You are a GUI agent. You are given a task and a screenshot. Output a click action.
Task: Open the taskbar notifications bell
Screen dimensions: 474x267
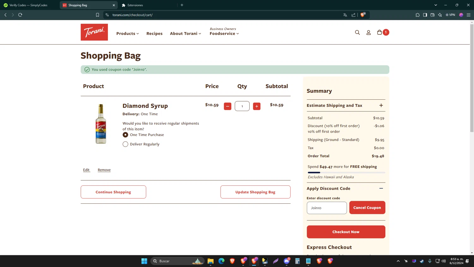467,261
